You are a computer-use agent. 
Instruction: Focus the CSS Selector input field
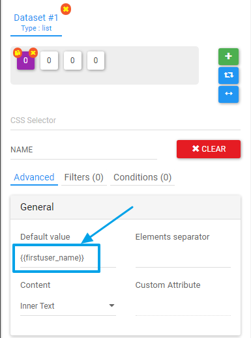click(125, 120)
